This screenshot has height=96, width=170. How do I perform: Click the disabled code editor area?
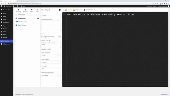tap(115, 50)
